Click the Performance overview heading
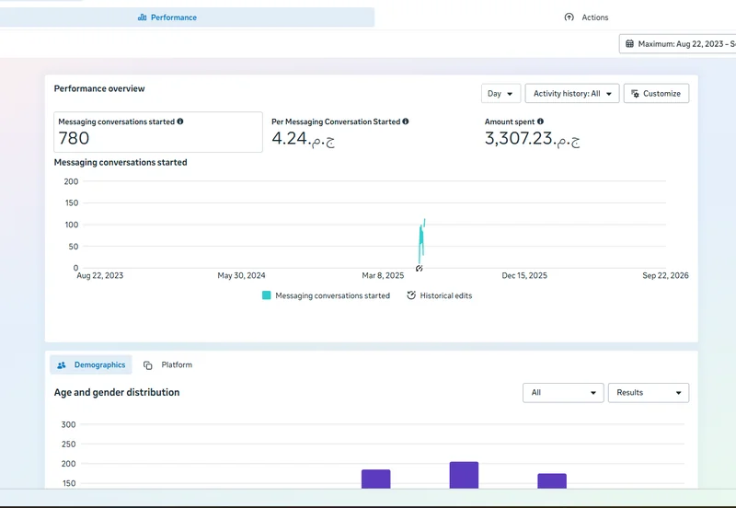 point(99,88)
